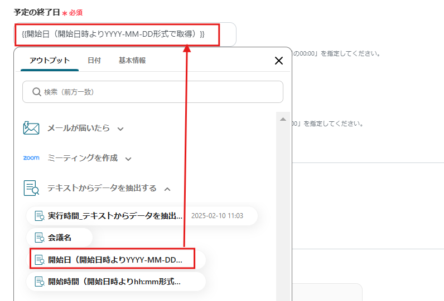Screen dimensions: 444x301
Task: Click the document icon on the 会議名 chip
Action: point(40,238)
